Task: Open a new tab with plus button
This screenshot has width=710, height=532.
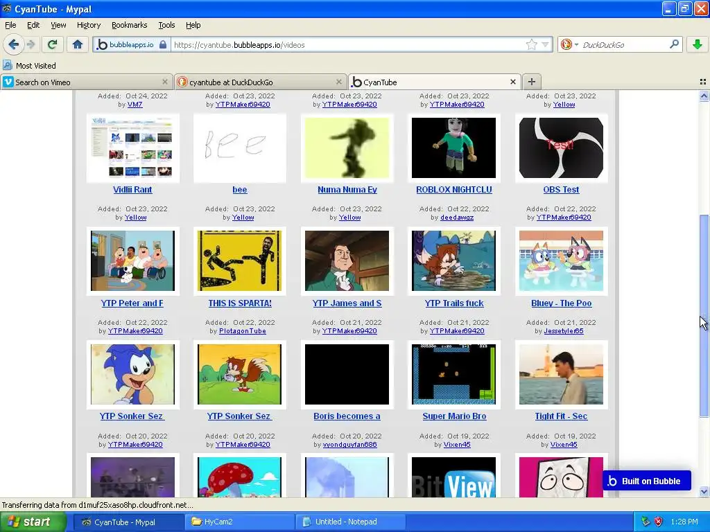Action: (532, 82)
